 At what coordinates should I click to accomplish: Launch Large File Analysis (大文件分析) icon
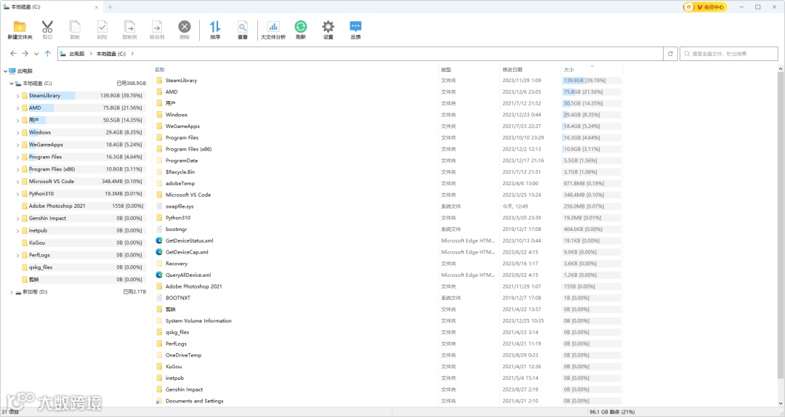pyautogui.click(x=273, y=27)
